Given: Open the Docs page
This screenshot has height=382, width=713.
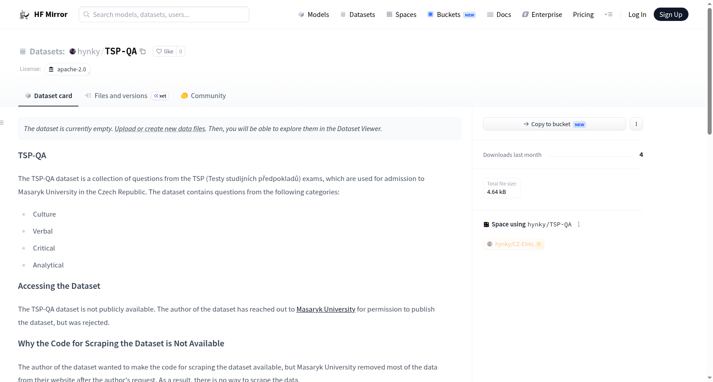Looking at the screenshot, I should click(x=499, y=15).
